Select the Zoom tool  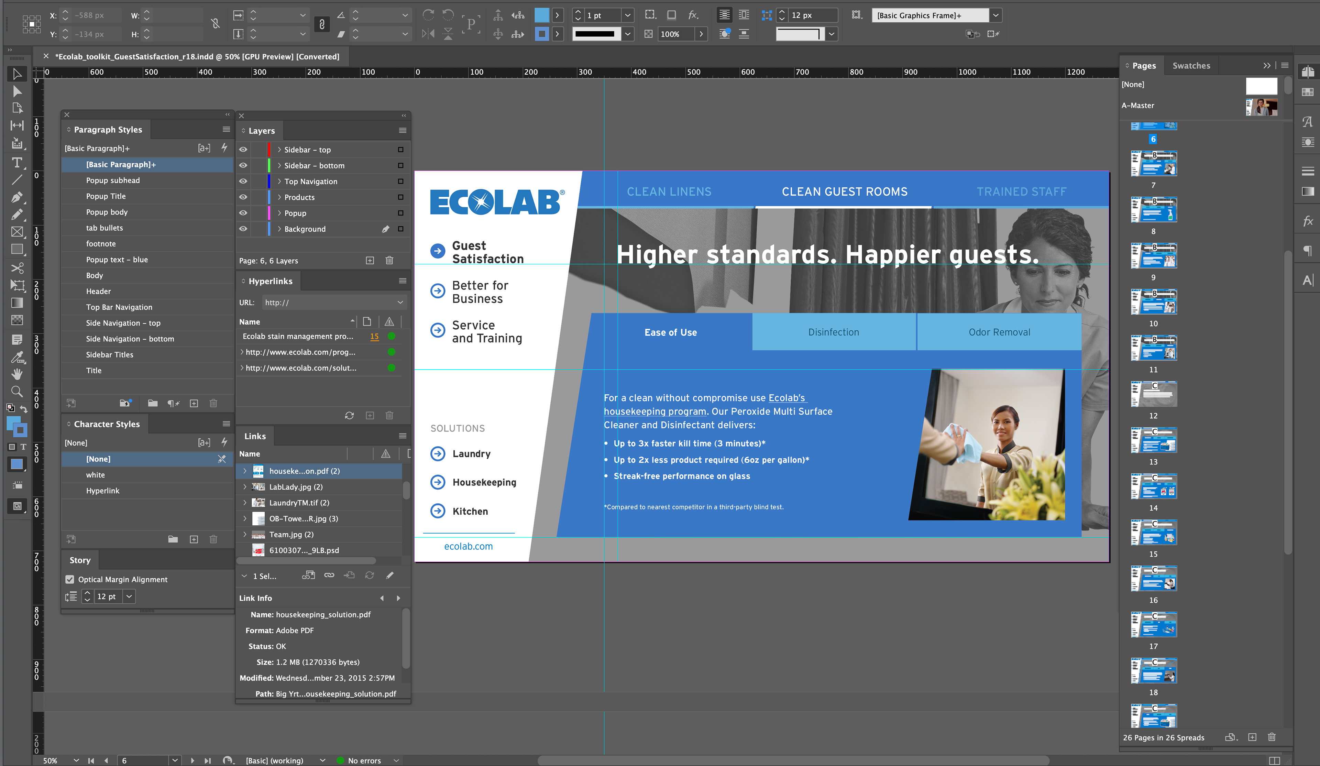click(17, 391)
